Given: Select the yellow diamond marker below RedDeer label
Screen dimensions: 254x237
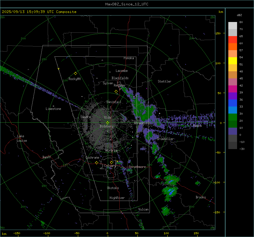Looking at the screenshot, I should [116, 92].
